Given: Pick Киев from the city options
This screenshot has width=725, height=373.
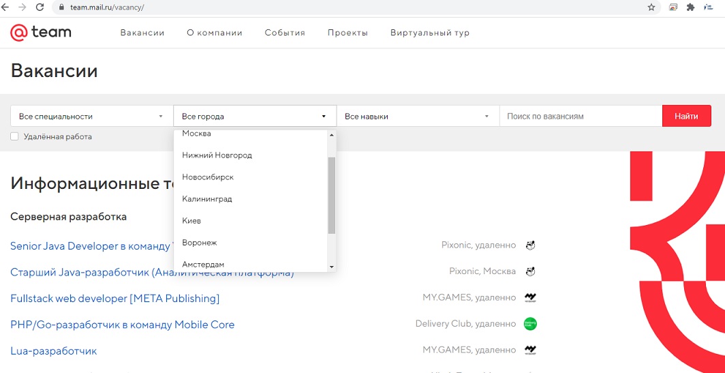Looking at the screenshot, I should pyautogui.click(x=191, y=221).
